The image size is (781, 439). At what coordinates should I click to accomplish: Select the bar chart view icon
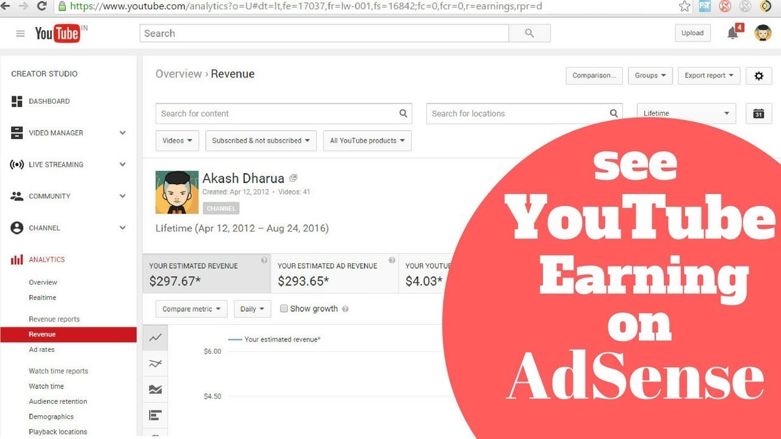[156, 416]
